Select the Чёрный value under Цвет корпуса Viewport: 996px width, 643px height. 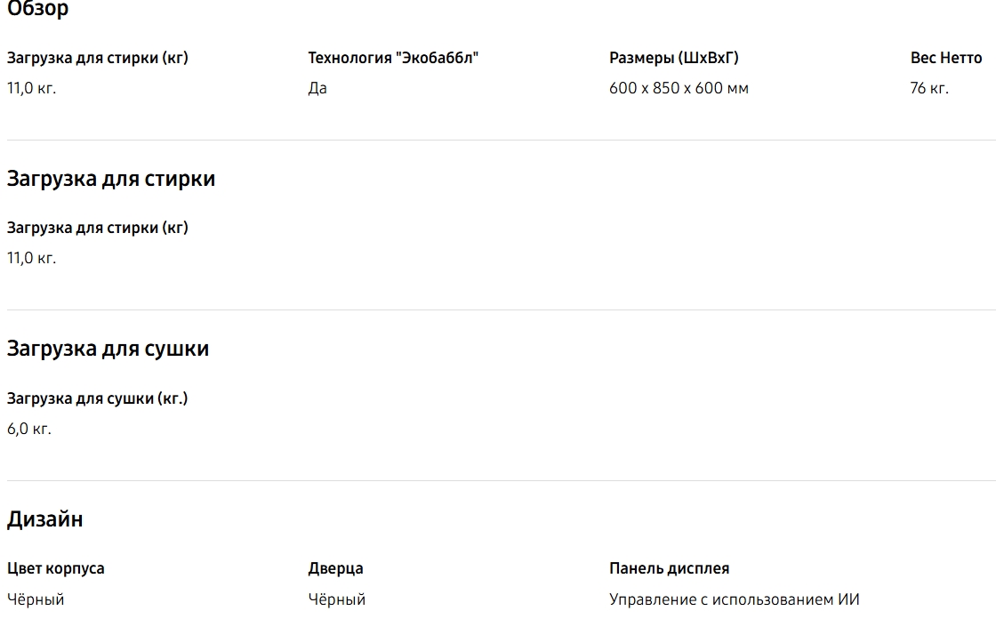point(36,599)
